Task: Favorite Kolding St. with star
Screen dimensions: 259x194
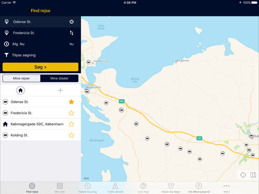Action: coord(71,135)
